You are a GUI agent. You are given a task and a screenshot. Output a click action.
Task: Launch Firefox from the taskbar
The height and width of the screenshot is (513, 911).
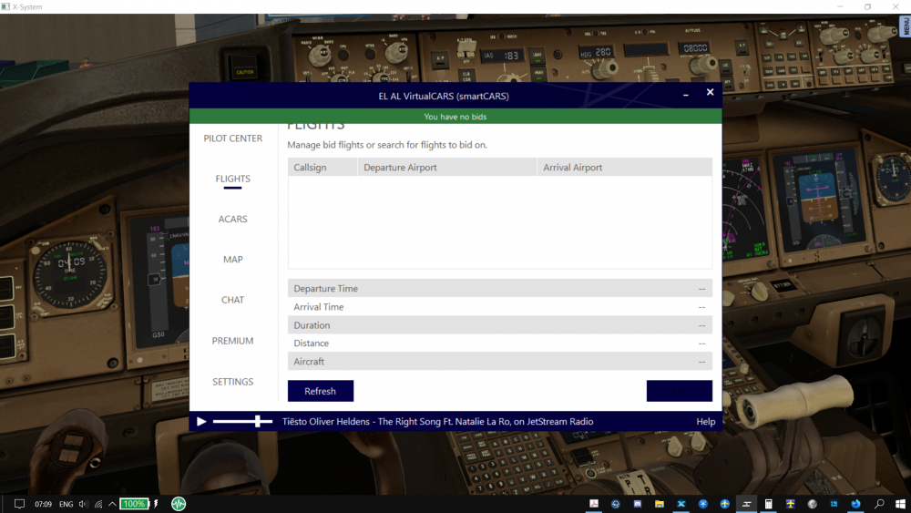pos(856,504)
